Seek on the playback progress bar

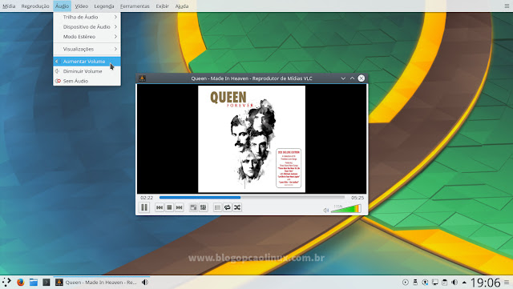(x=252, y=198)
